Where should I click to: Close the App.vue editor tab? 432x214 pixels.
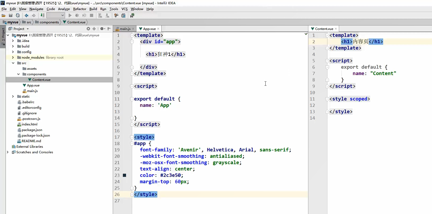[x=158, y=29]
